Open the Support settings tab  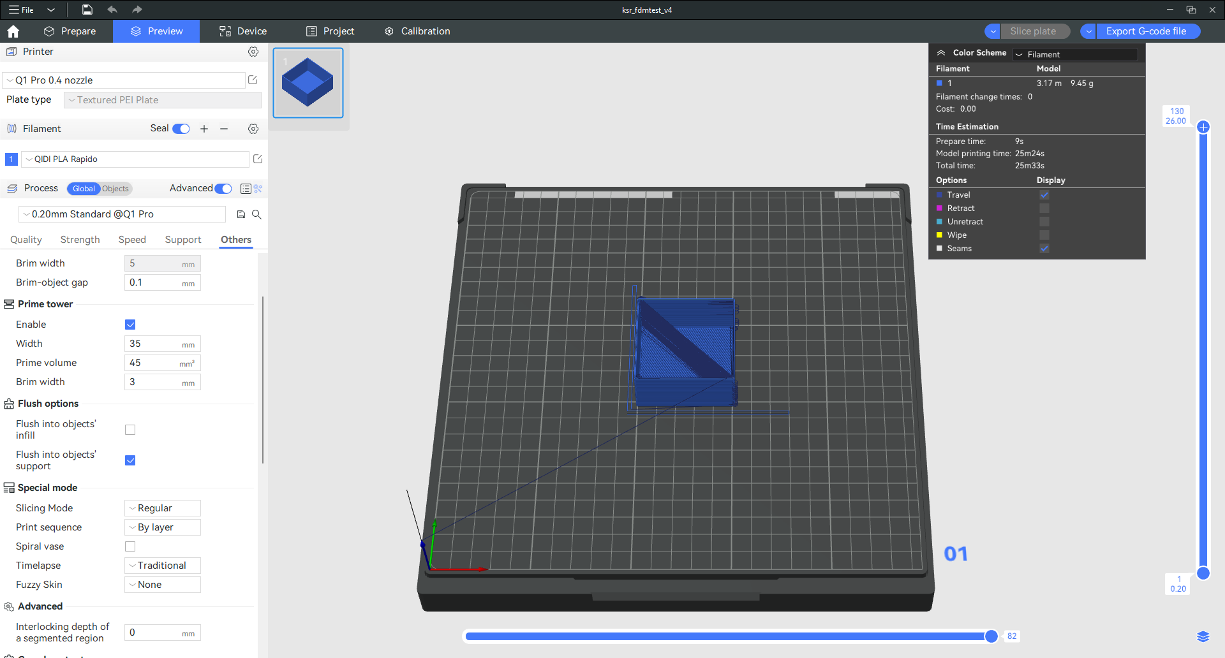(x=182, y=240)
